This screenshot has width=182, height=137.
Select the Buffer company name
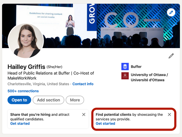(x=136, y=67)
